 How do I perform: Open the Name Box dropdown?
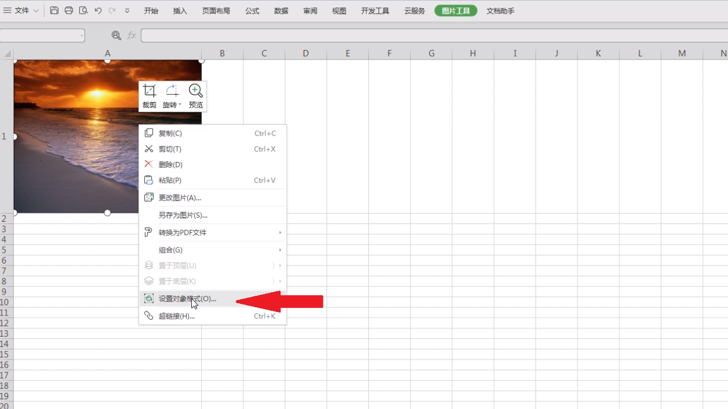click(x=82, y=36)
